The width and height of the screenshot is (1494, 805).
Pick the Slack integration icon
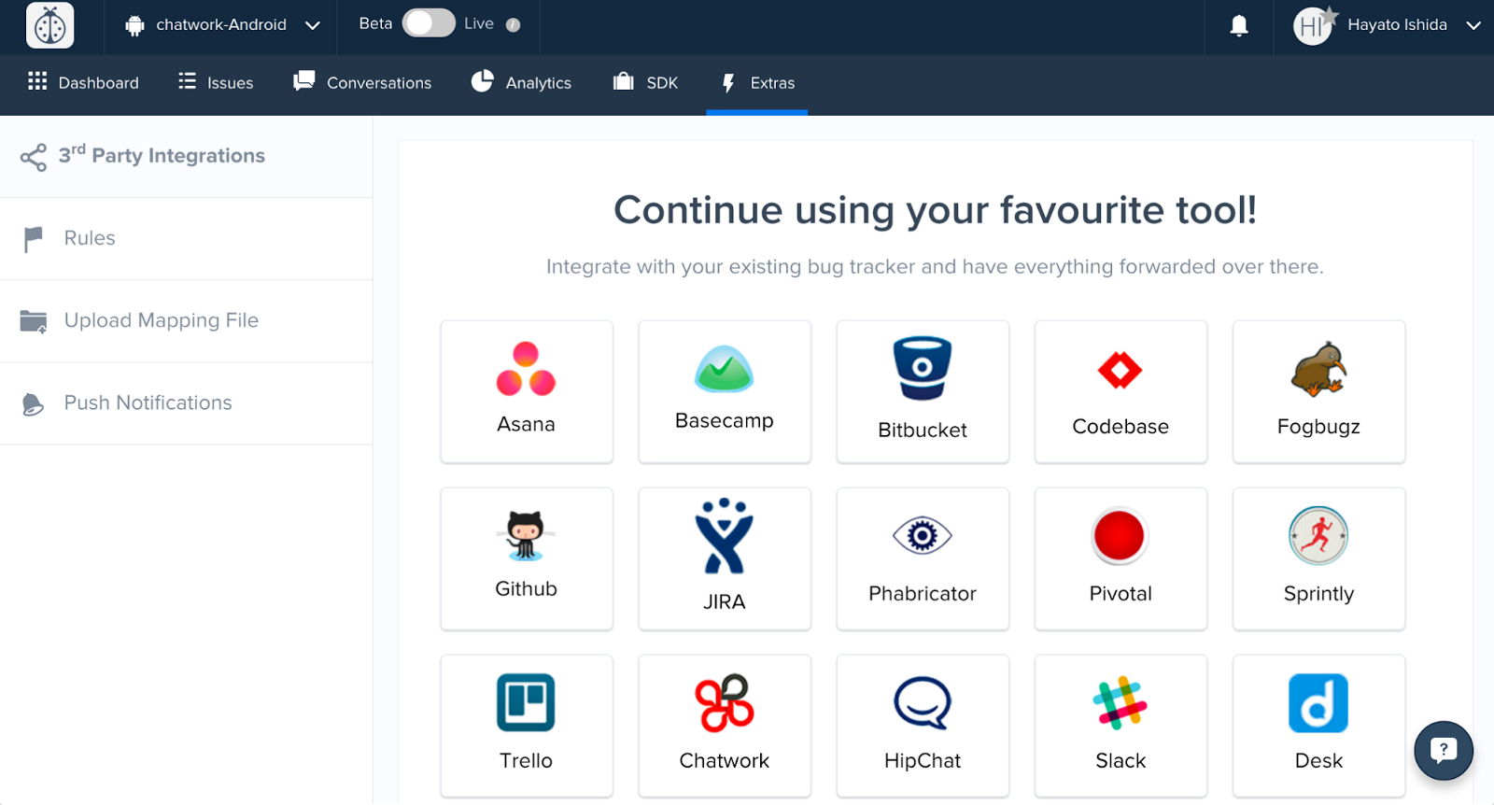click(1120, 702)
